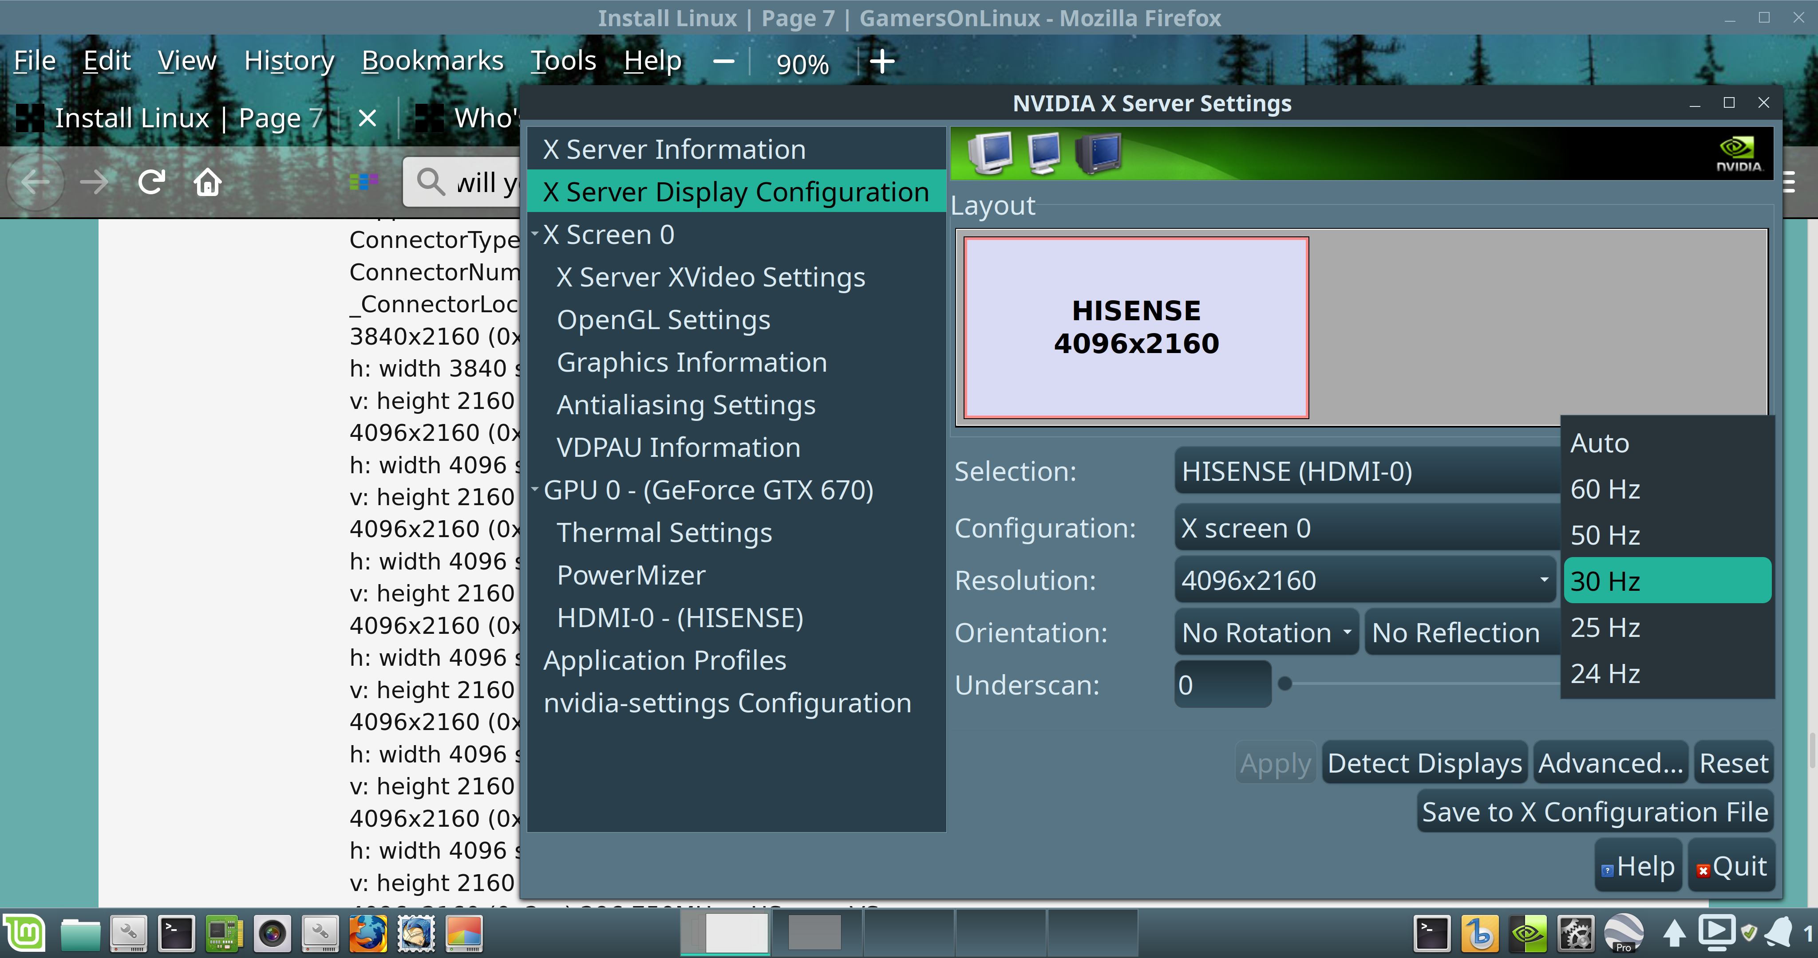Select 50 Hz refresh rate
This screenshot has height=958, width=1818.
(x=1667, y=535)
